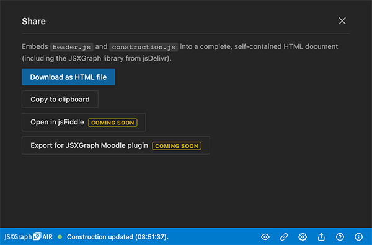Image resolution: width=372 pixels, height=245 pixels.
Task: Click the green status dot indicator
Action: coord(60,237)
